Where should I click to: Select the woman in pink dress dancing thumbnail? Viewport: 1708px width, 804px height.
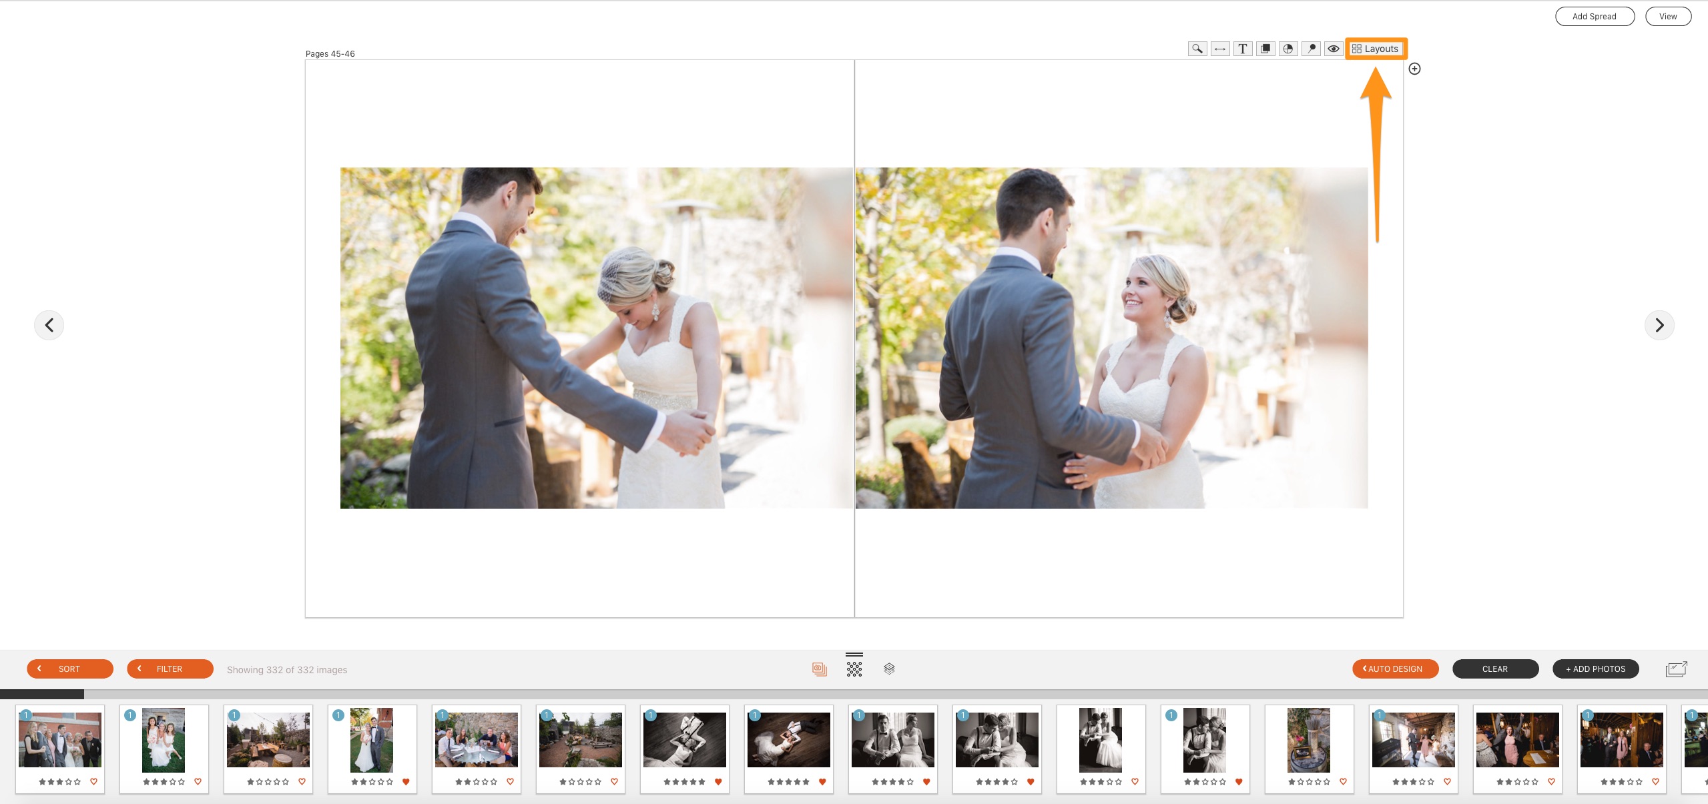[1518, 740]
